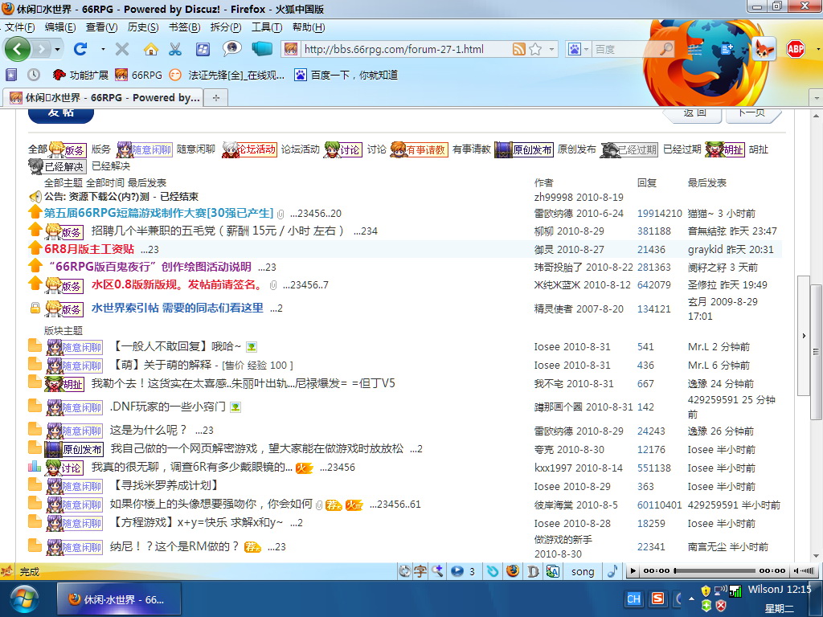Screen dimensions: 823x617
Task: Click the URL address field
Action: coord(404,49)
